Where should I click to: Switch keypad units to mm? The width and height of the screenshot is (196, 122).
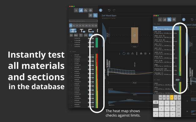pos(161,98)
